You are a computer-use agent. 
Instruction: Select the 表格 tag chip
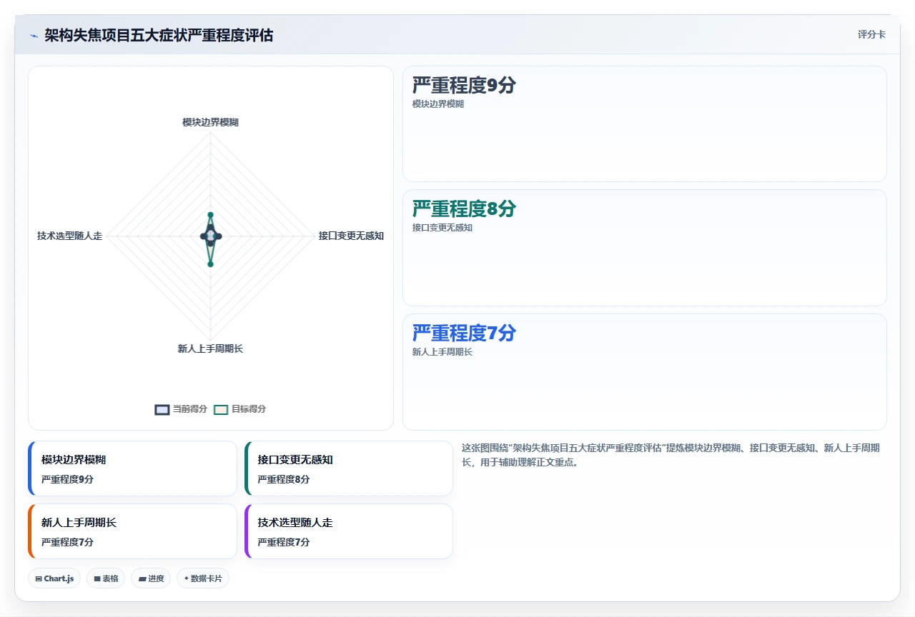click(106, 578)
